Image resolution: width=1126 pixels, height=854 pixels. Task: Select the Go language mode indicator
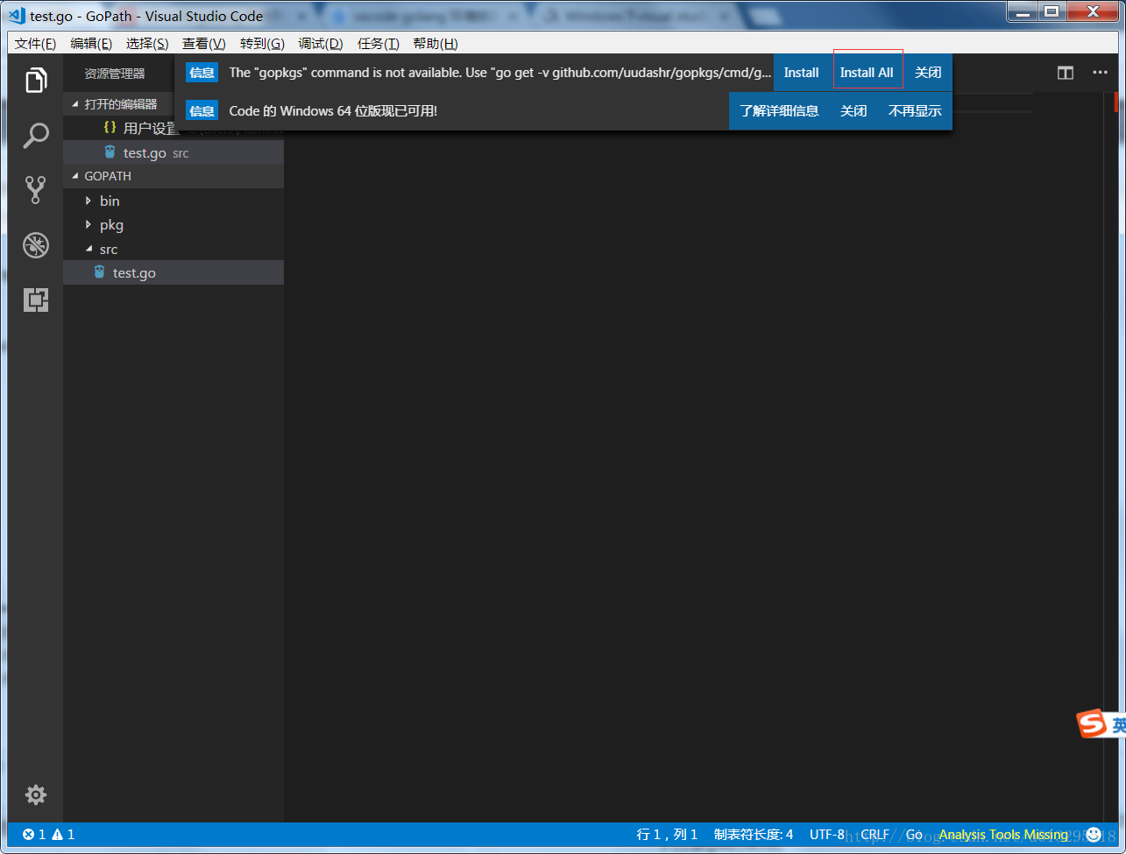(914, 835)
